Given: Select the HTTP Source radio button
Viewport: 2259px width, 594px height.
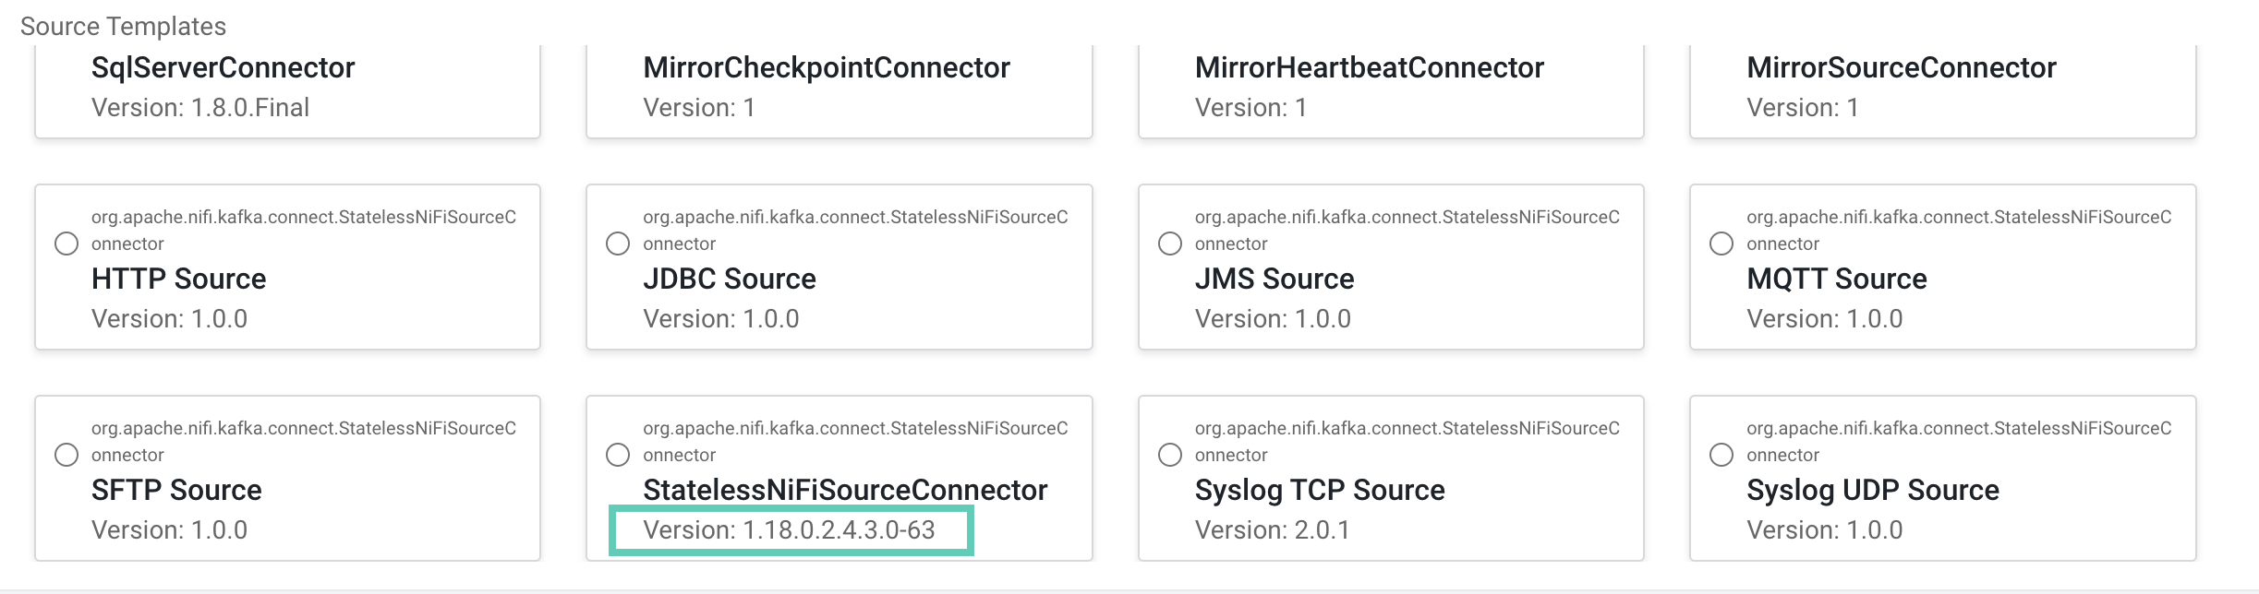Looking at the screenshot, I should point(66,244).
